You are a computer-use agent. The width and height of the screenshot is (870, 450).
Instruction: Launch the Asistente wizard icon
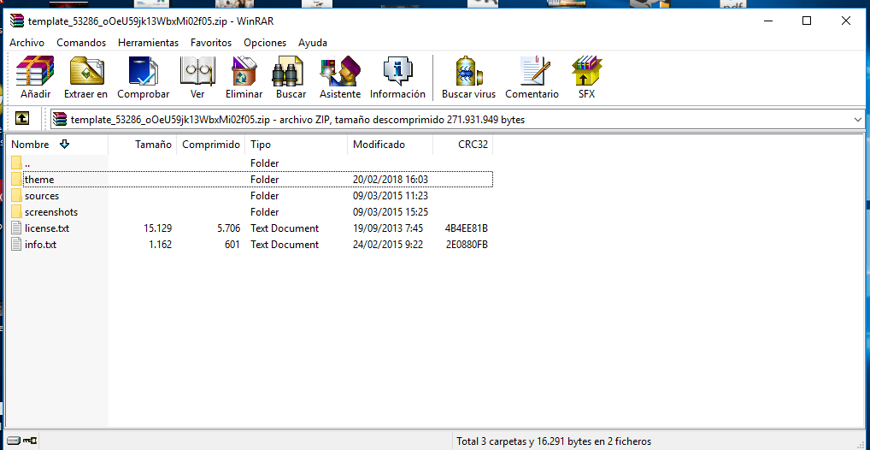pyautogui.click(x=340, y=71)
